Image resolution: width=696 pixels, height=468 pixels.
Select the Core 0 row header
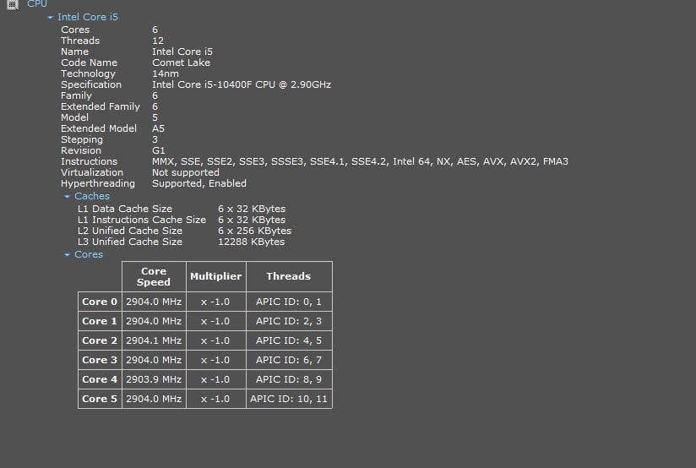tap(100, 302)
